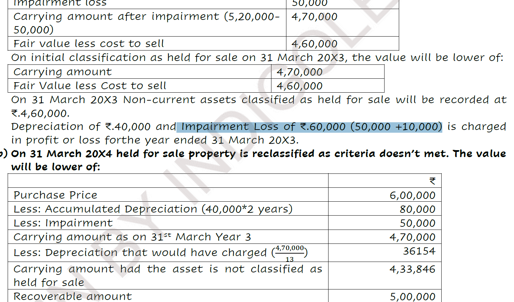Click the Carrying amount as on 31st March label

132,237
